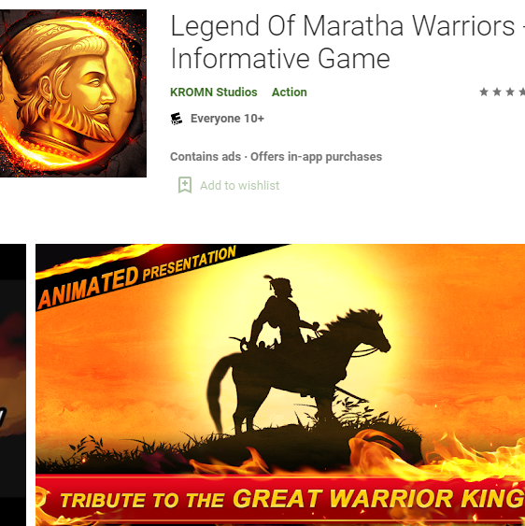Click the Informative Game subtitle line

tap(280, 59)
